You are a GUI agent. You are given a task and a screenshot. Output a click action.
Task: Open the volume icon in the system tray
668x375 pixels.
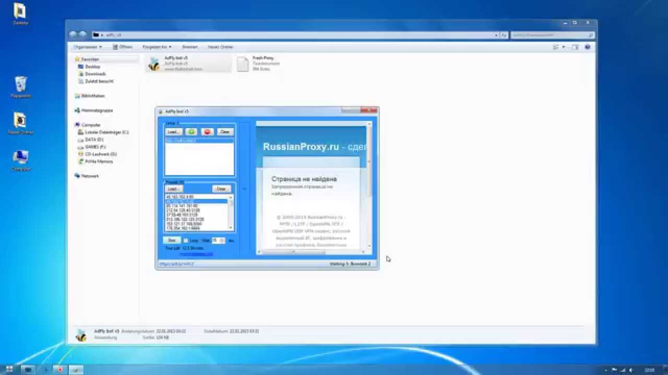(630, 370)
